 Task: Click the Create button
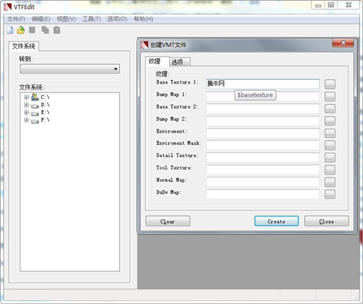tap(277, 221)
